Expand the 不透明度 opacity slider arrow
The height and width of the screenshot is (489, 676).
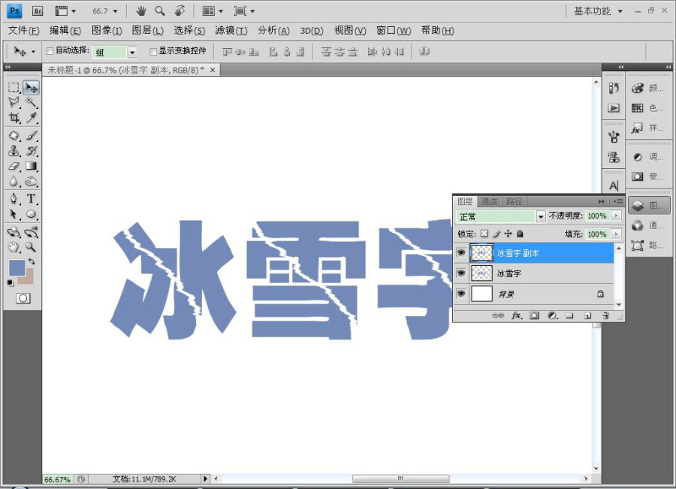point(616,216)
